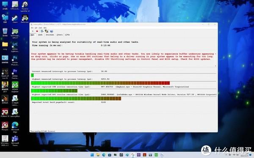This screenshot has width=254, height=158.
Task: Click the green Start monitoring play icon
Action: pyautogui.click(x=33, y=31)
